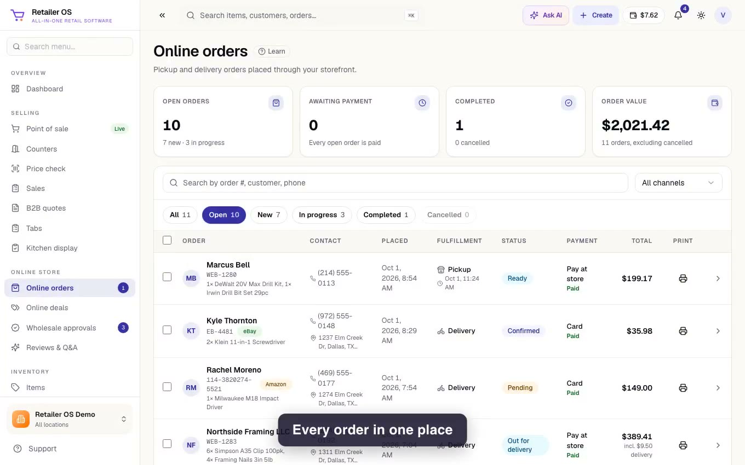Click the KT avatar for Kyle Thornton
Viewport: 745px width, 465px height.
[191, 331]
